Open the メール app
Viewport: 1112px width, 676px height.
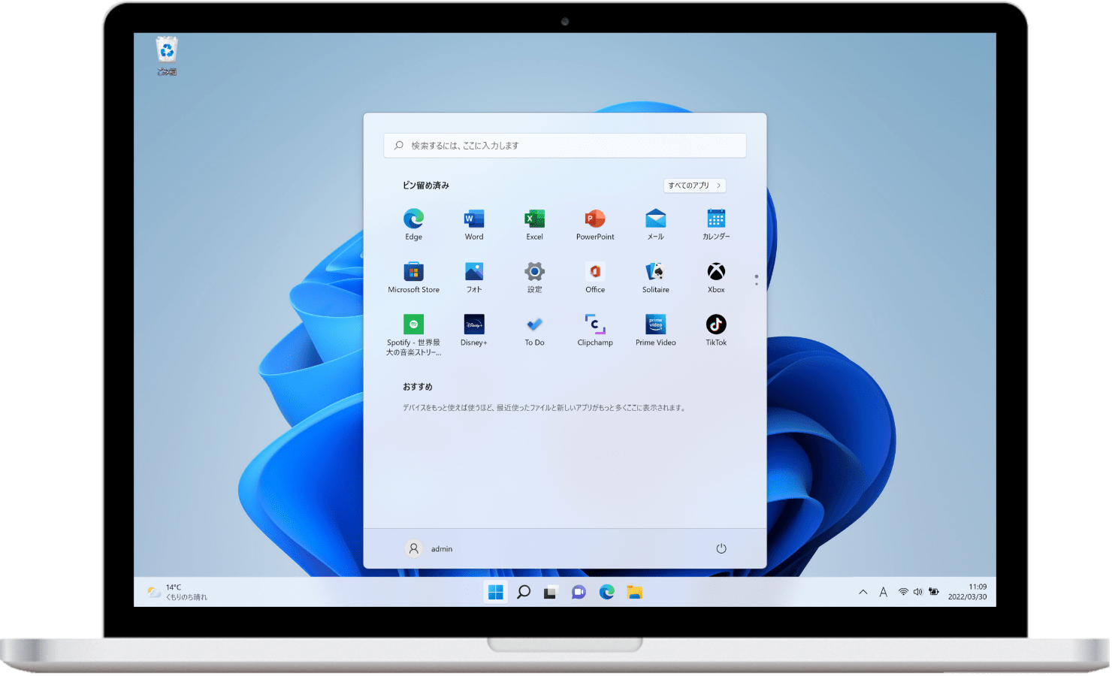tap(656, 225)
